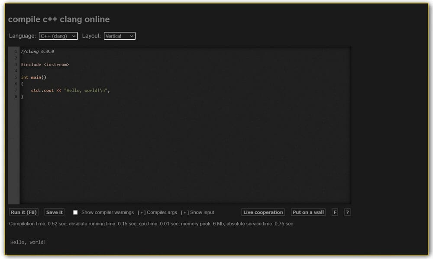
Task: Click the compilation time statistics line
Action: (x=152, y=224)
